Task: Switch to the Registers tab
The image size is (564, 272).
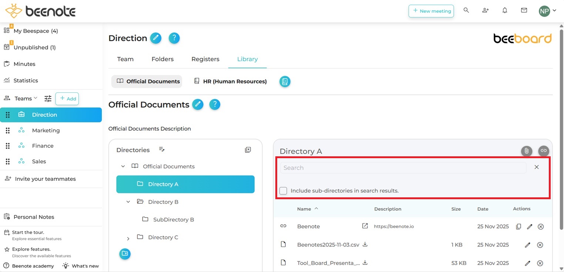Action: pyautogui.click(x=205, y=59)
